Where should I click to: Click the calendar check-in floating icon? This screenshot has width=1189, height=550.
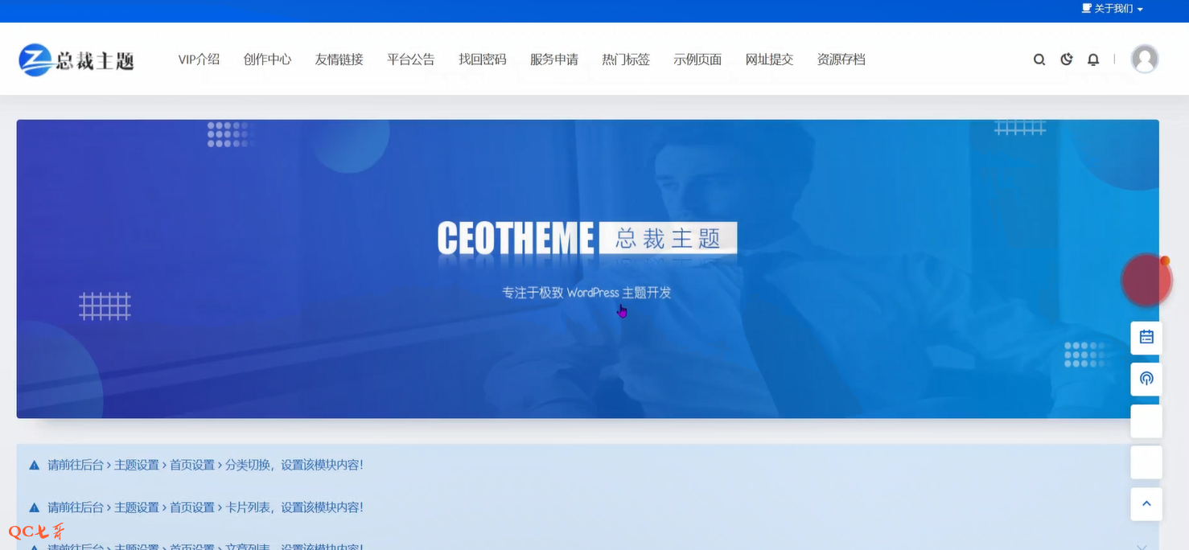1146,338
